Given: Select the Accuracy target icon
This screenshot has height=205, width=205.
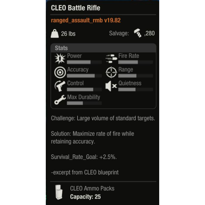Looking at the screenshot, I should coord(60,72).
